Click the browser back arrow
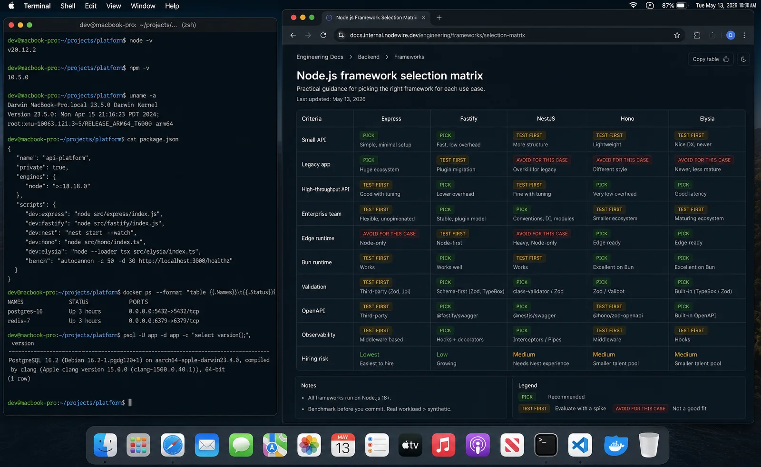This screenshot has width=761, height=467. pos(293,35)
